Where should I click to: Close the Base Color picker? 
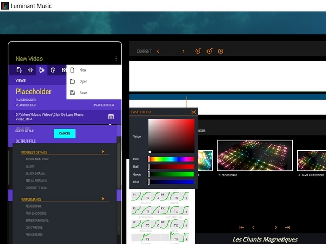(193, 112)
